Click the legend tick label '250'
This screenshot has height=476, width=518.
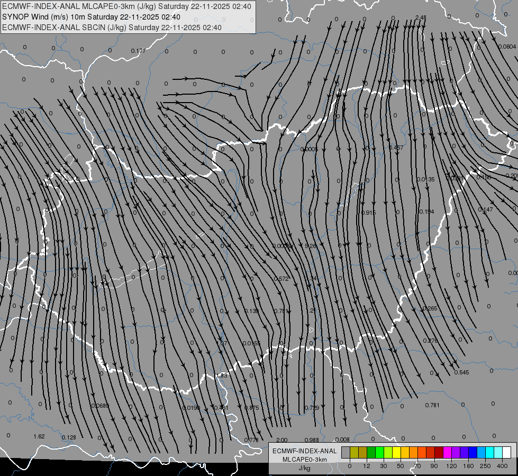tap(485, 466)
